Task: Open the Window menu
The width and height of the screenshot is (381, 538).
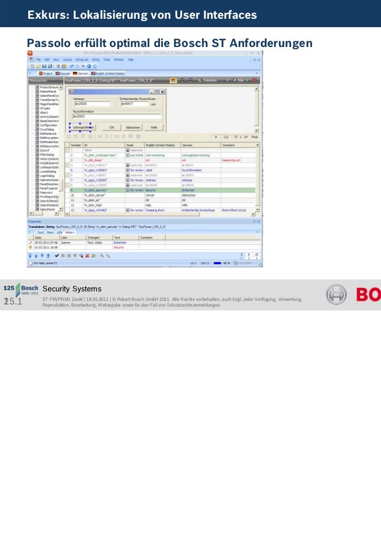Action: tap(119, 60)
